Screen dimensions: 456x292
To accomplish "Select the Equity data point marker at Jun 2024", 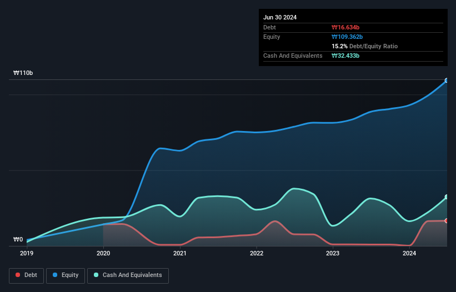I will 447,80.
